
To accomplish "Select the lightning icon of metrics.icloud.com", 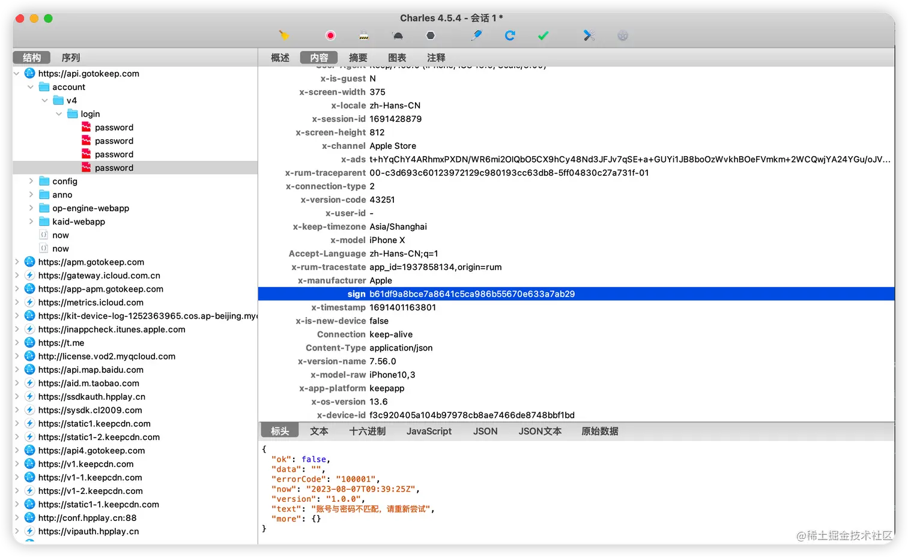I will pos(29,303).
